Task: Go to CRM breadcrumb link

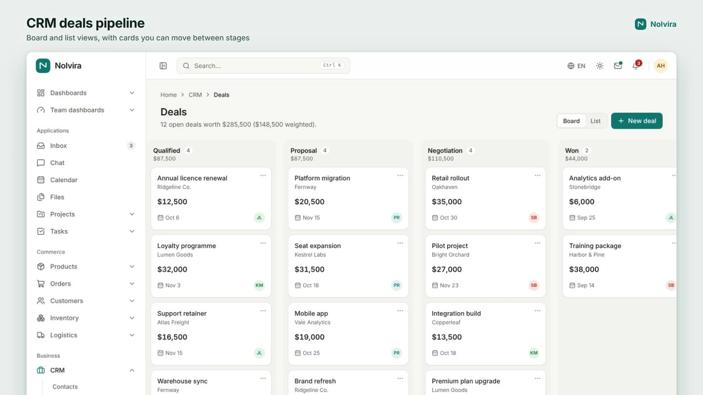Action: tap(195, 95)
